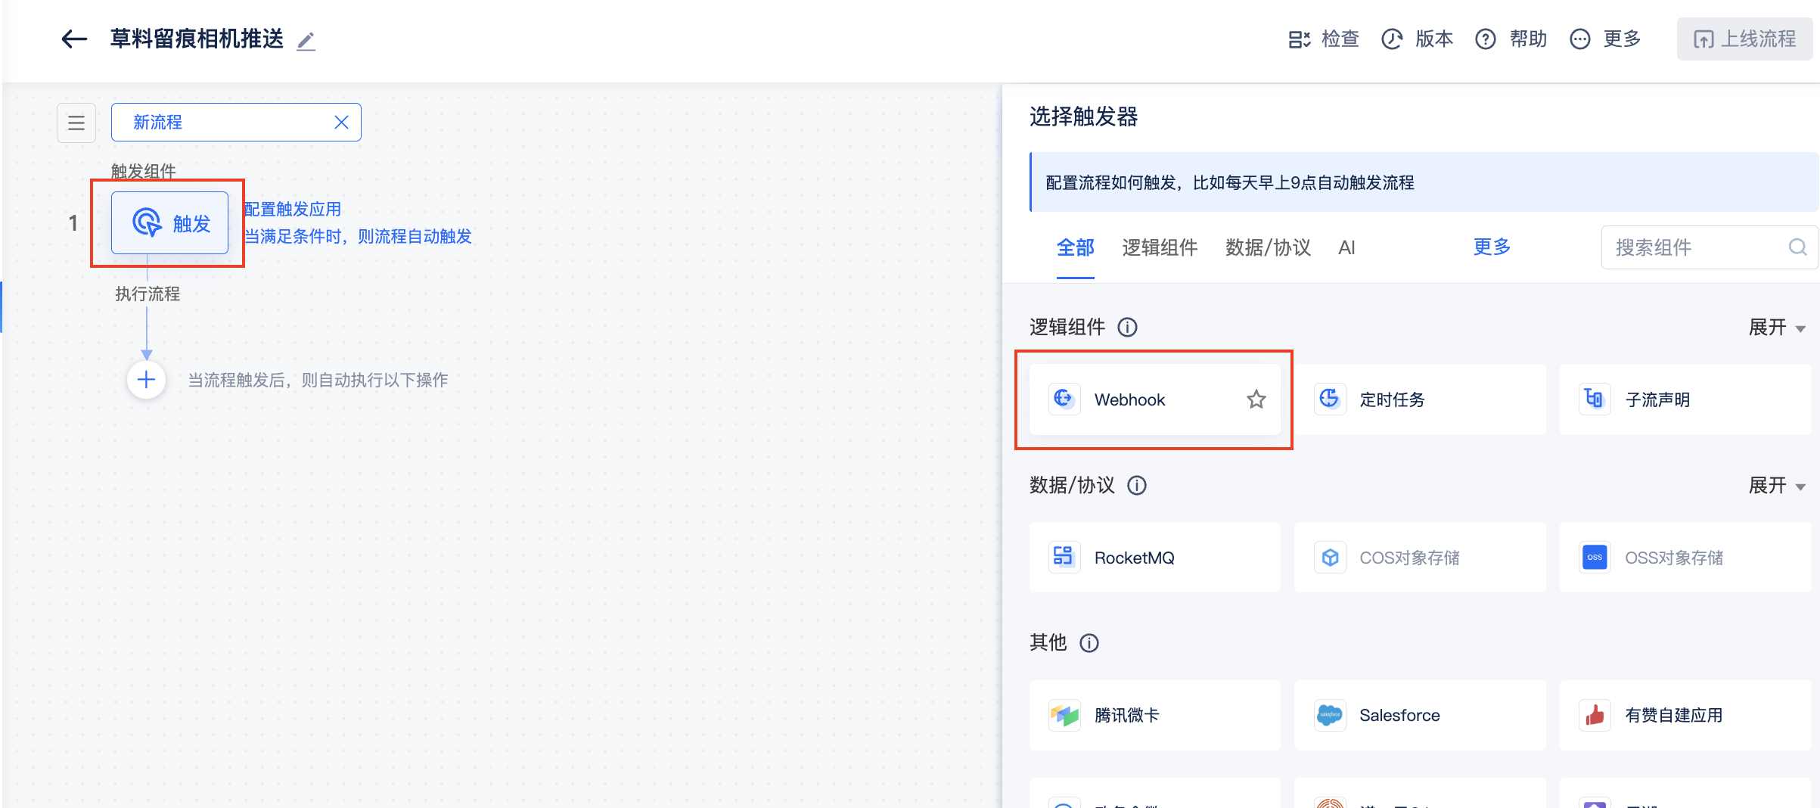Choose the 子流声明 trigger
Screen dimensions: 1820x808
1685,399
